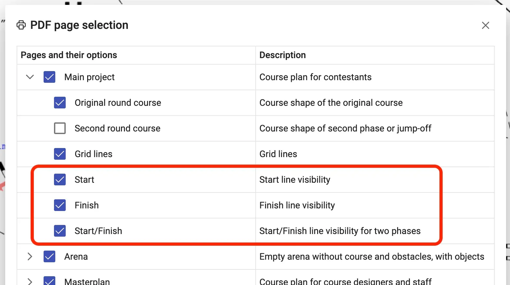Click the Pages and their options header
The image size is (510, 285).
tap(69, 55)
